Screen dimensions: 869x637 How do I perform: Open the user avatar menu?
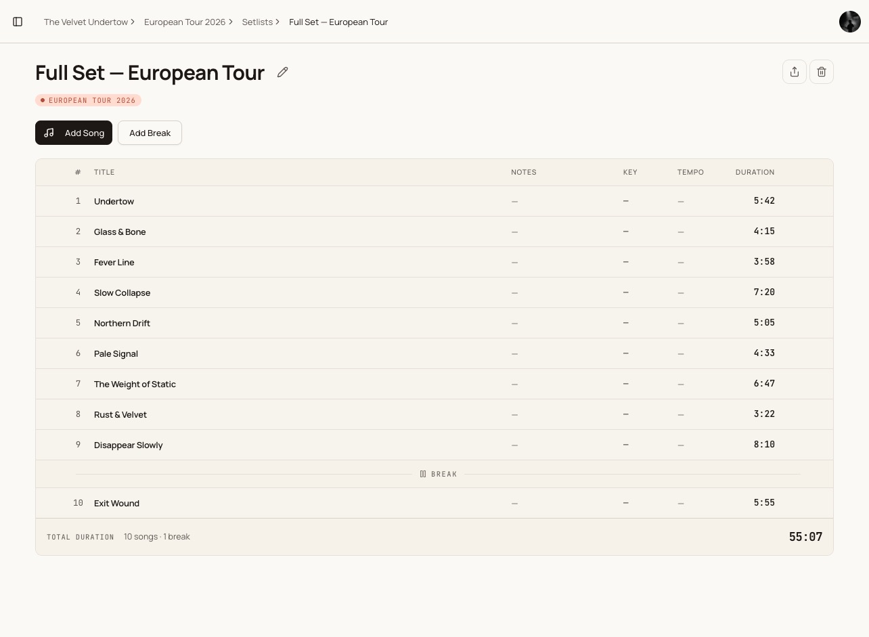click(850, 22)
